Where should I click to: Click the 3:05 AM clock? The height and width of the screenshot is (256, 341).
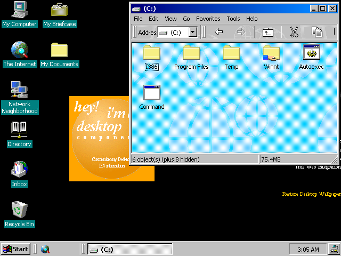pos(308,250)
